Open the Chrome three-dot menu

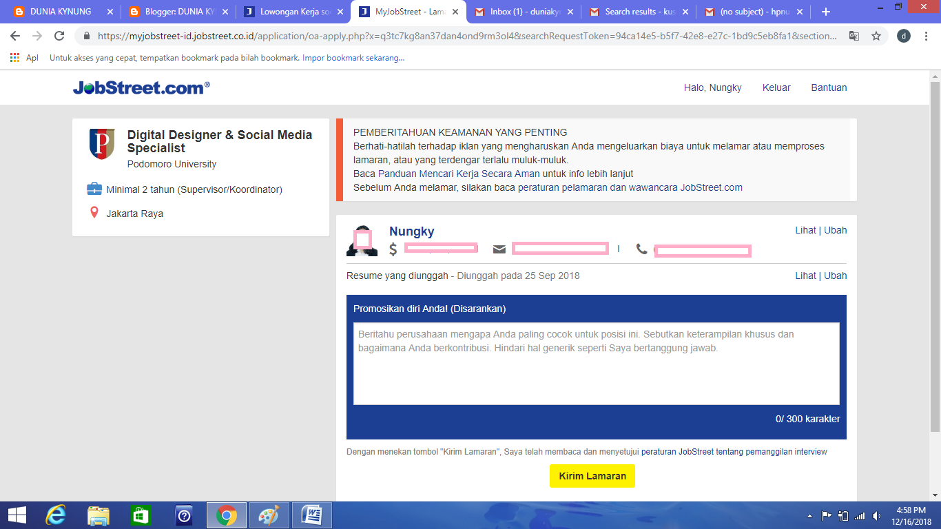click(926, 36)
